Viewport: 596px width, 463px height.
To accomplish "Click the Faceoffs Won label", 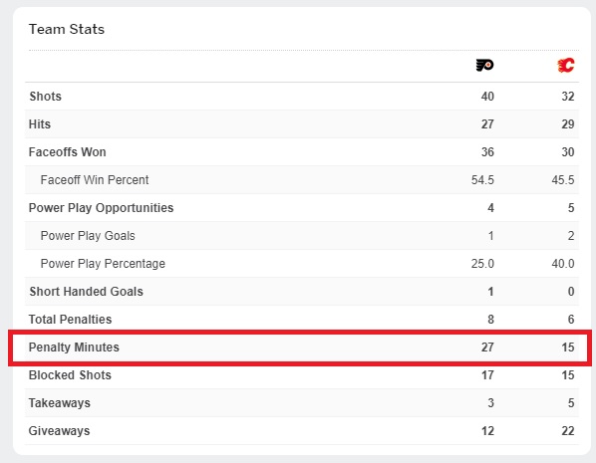I will pyautogui.click(x=68, y=152).
